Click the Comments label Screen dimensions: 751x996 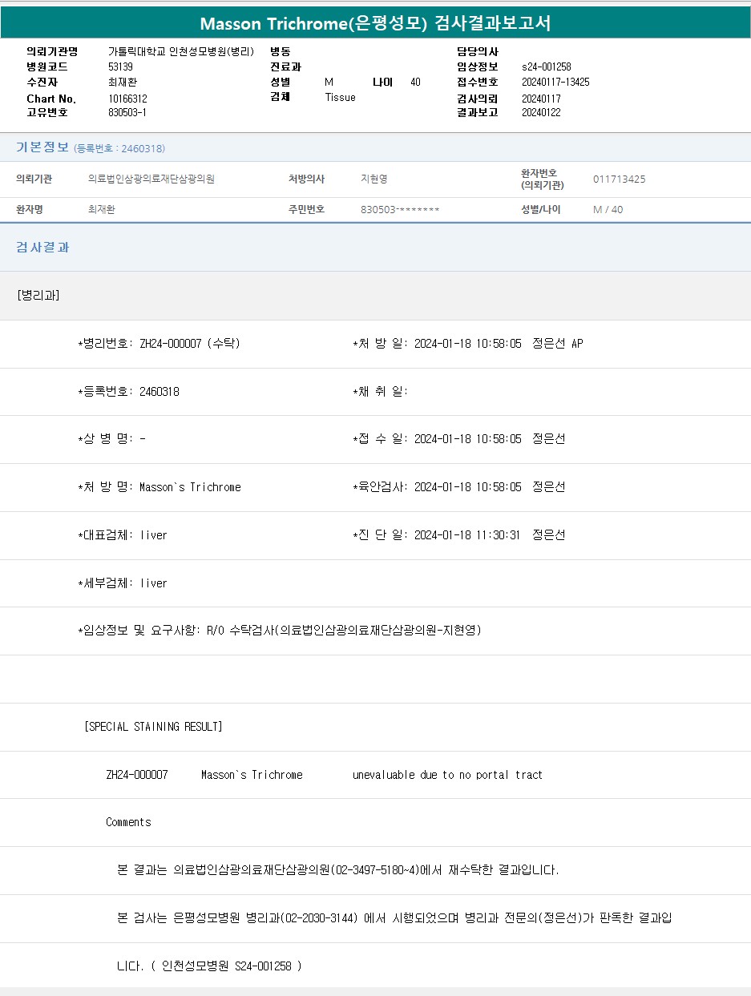[x=128, y=821]
